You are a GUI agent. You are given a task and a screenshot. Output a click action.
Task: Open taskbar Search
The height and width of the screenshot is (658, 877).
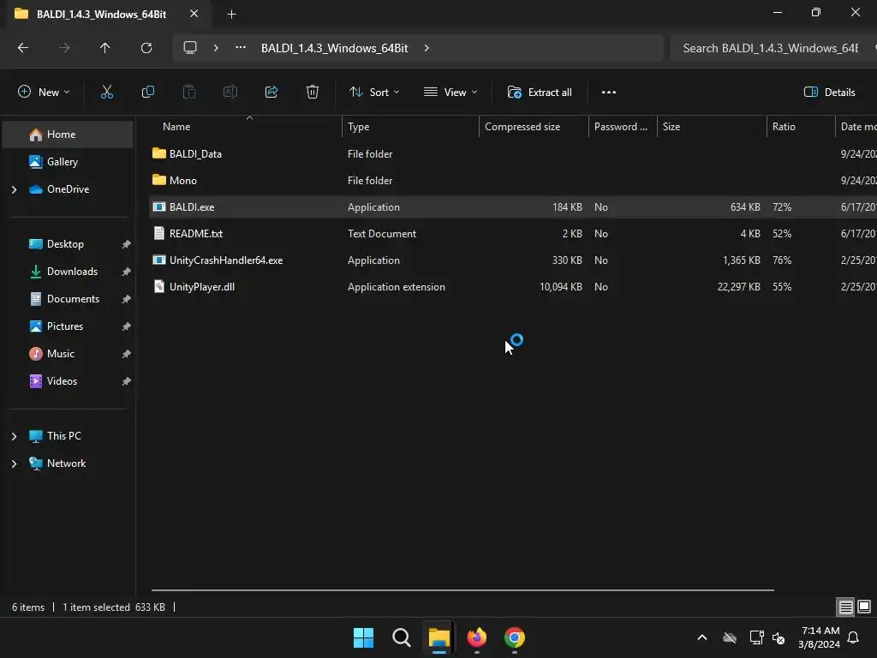point(401,637)
